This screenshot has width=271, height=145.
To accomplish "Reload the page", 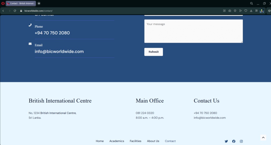I will (x=15, y=11).
